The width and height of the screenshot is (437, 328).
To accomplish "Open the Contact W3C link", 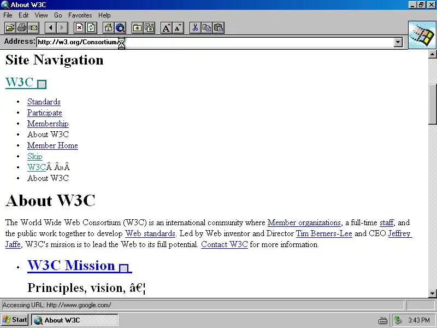I will tap(225, 244).
